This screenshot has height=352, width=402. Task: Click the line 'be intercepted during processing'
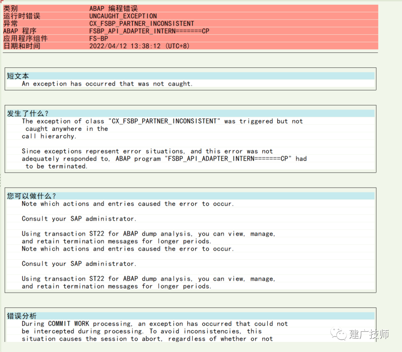tap(142, 331)
